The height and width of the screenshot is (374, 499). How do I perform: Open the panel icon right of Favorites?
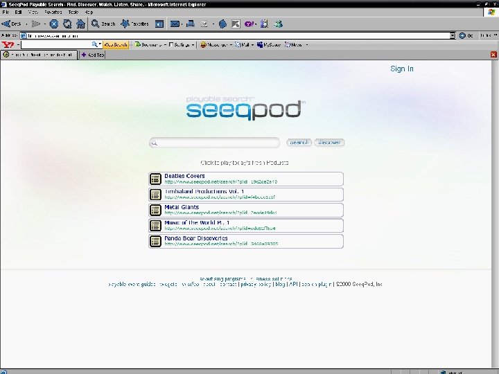tap(159, 24)
